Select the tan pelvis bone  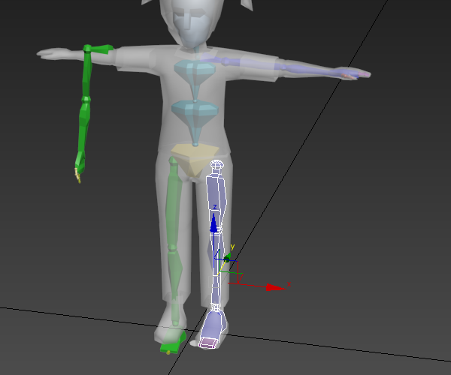(194, 159)
